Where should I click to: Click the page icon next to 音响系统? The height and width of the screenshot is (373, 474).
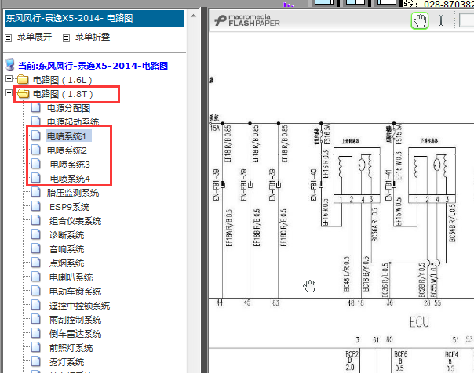pyautogui.click(x=36, y=249)
